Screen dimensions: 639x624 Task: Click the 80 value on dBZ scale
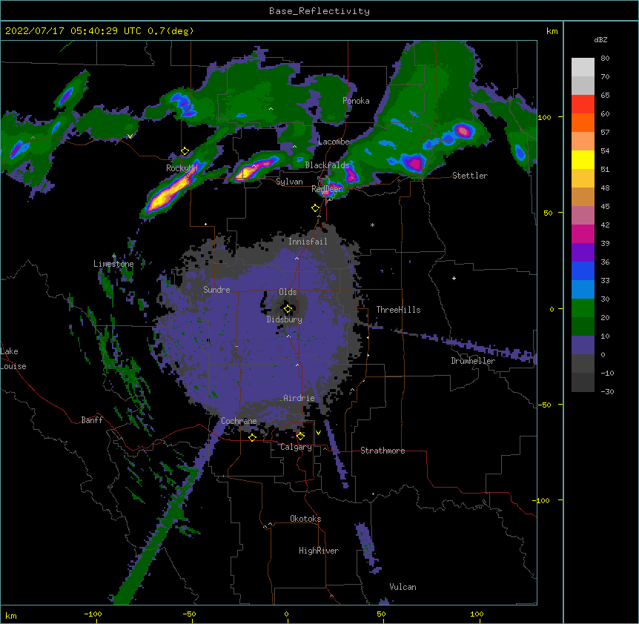point(605,59)
